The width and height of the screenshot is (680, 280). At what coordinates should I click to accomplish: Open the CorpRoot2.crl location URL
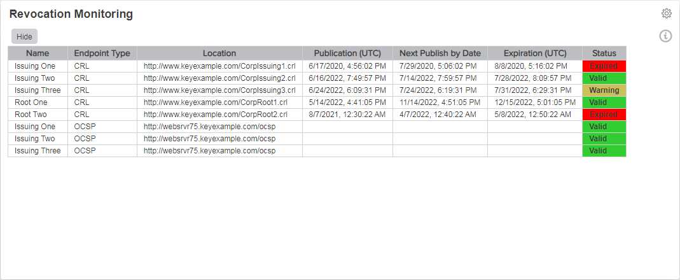coord(216,115)
